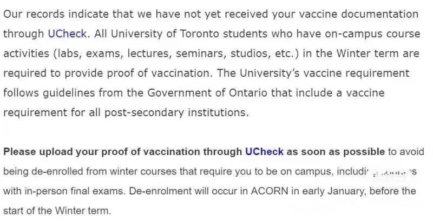Viewport: 433px width, 222px height.
Task: Click the phrase 'follows guidelines'
Action: tap(49, 93)
